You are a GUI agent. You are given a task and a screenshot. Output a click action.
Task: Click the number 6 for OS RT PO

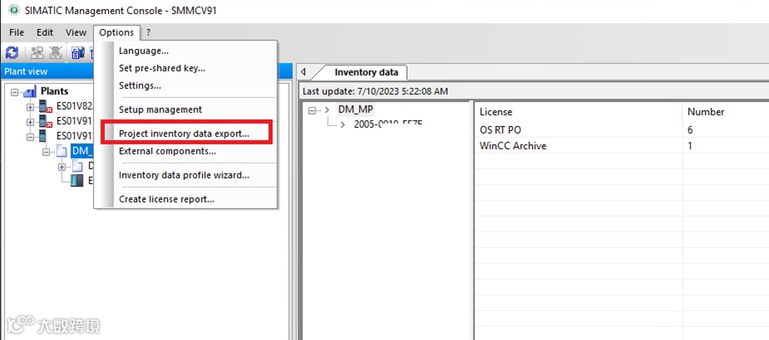coord(690,130)
